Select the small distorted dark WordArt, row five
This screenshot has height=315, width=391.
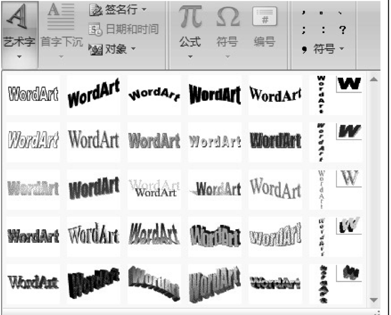275,284
